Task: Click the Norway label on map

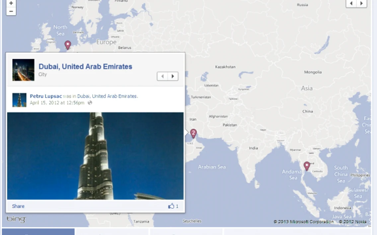Action: point(77,7)
